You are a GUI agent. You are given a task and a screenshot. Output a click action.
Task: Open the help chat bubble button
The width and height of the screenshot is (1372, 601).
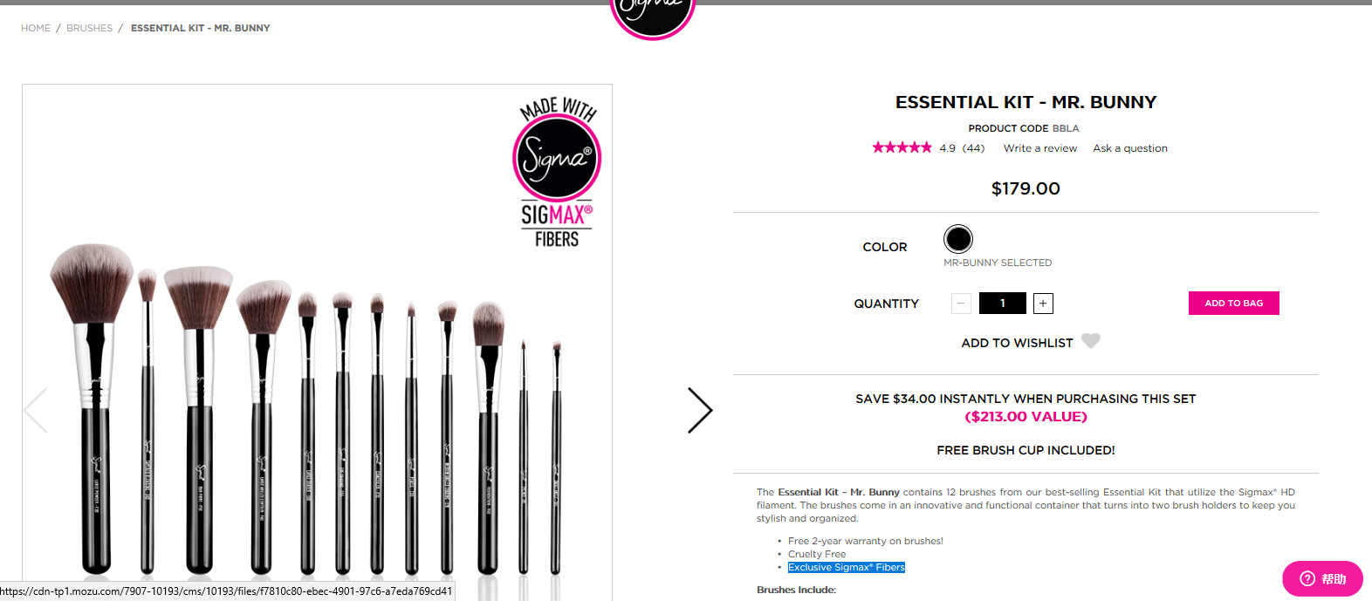click(1322, 578)
